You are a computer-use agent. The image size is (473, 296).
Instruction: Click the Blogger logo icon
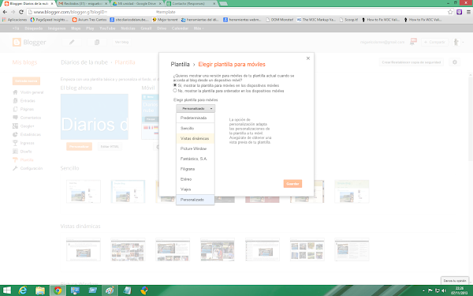(17, 43)
